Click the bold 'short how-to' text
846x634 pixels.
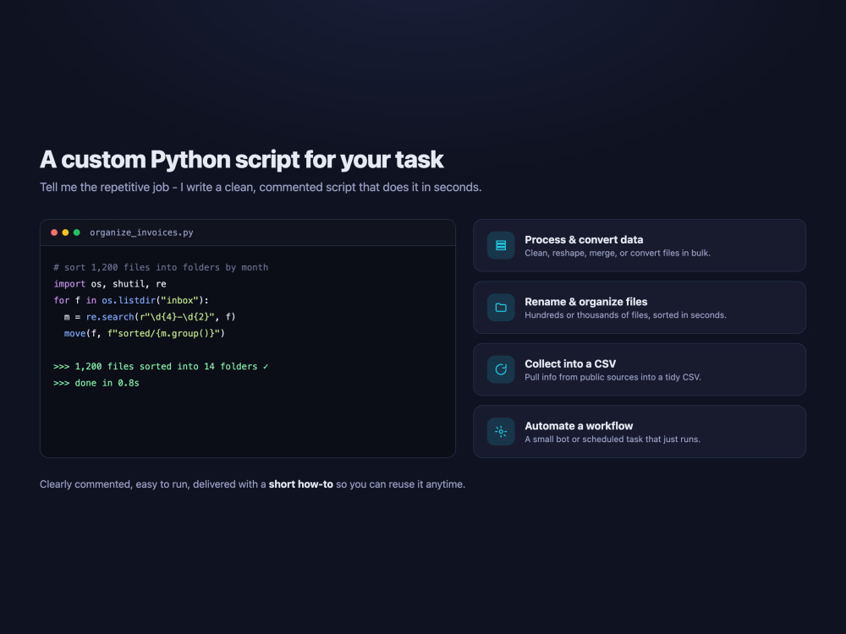[300, 484]
